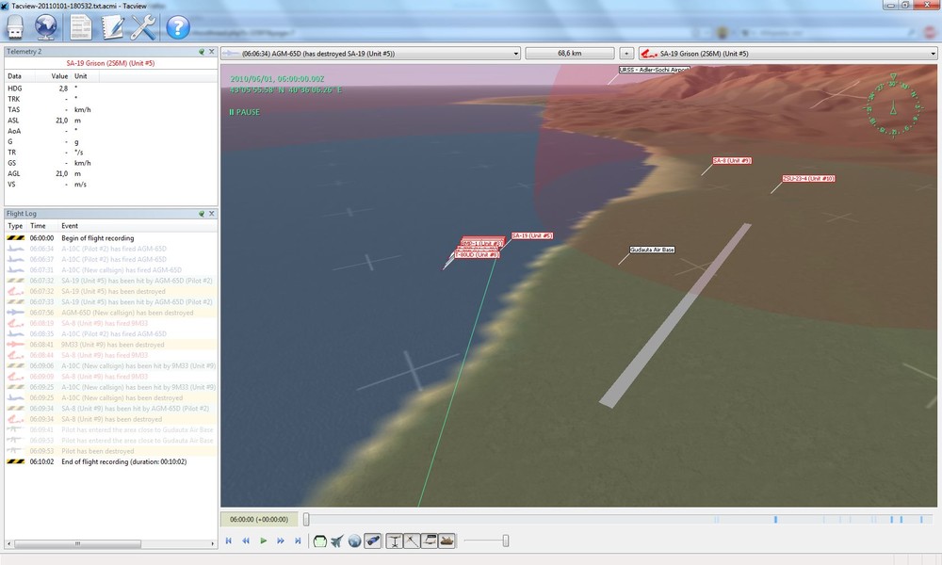Toggle the tank ground units display
Viewport: 942px width, 565px height.
(x=447, y=541)
